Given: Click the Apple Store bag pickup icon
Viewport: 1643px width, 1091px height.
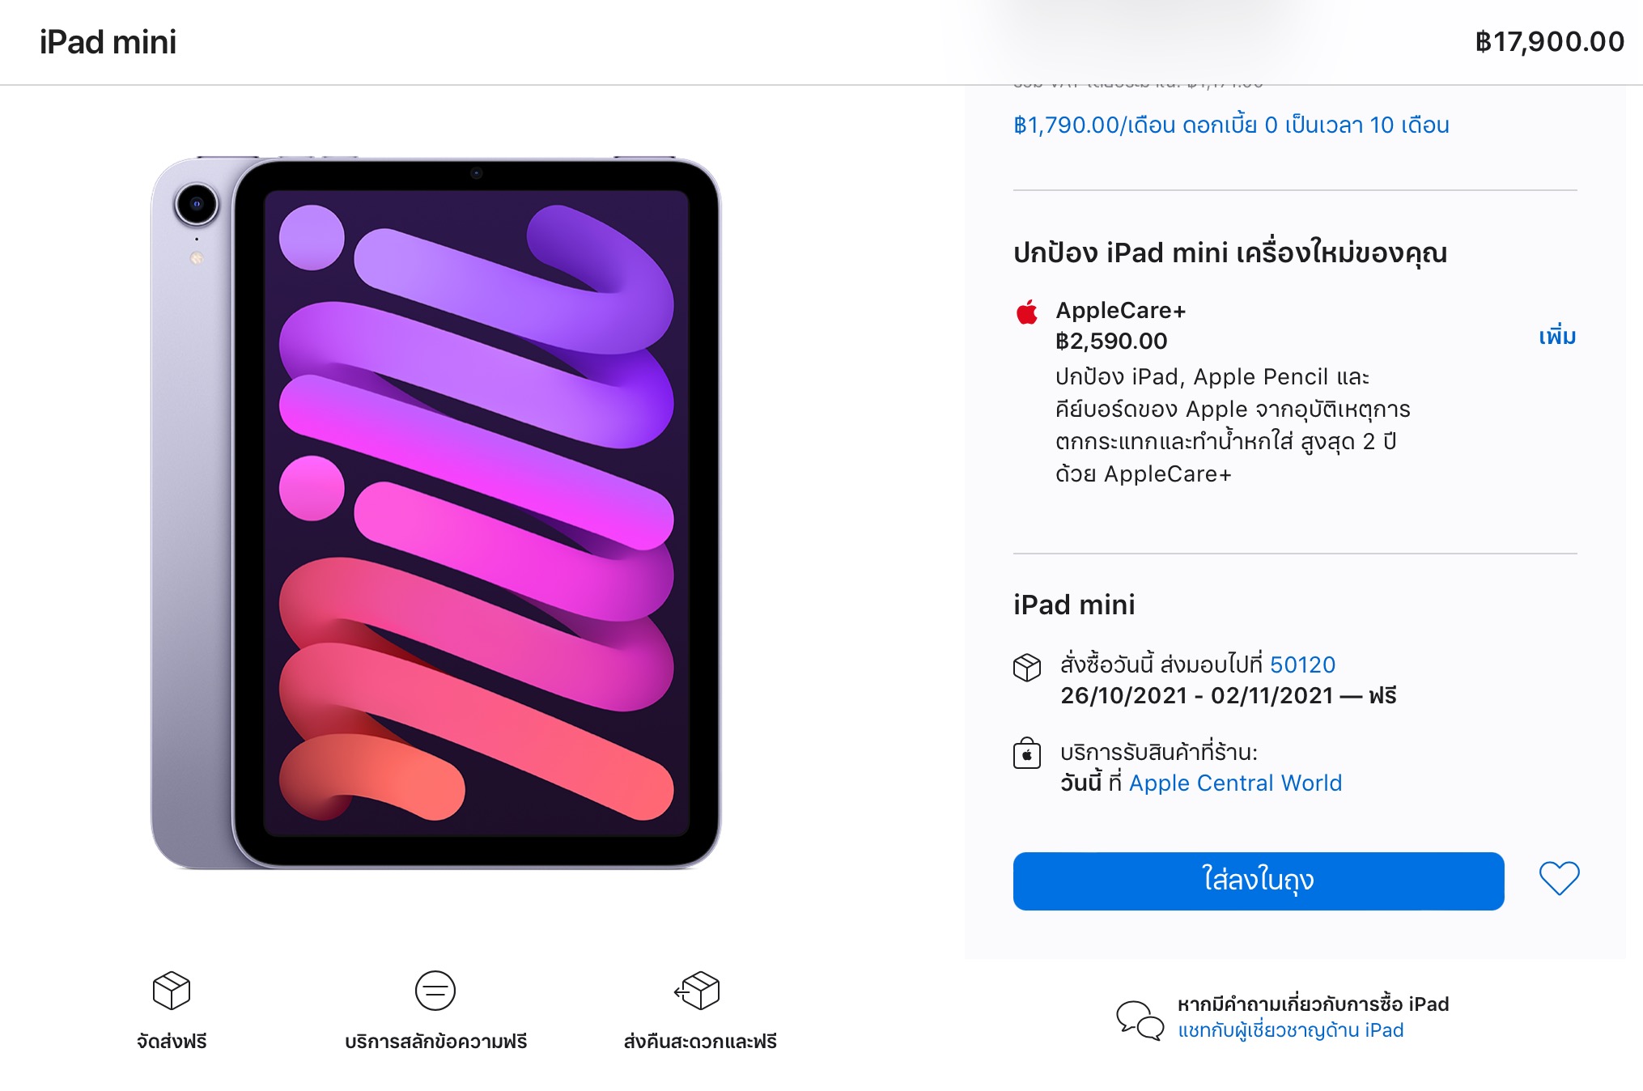Looking at the screenshot, I should [x=1027, y=754].
